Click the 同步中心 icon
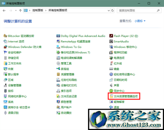This screenshot has width=164, height=130. pos(111,91)
